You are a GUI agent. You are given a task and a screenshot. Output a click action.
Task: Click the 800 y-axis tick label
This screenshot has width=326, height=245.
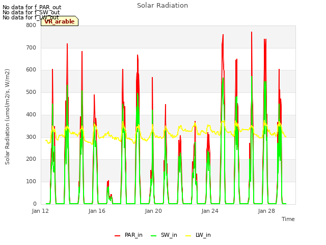[31, 25]
